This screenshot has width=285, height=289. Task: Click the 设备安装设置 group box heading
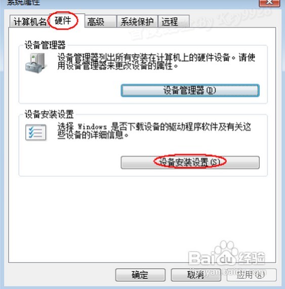pos(49,114)
